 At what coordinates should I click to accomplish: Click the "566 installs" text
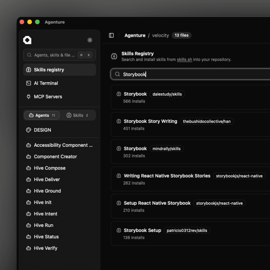point(134,101)
